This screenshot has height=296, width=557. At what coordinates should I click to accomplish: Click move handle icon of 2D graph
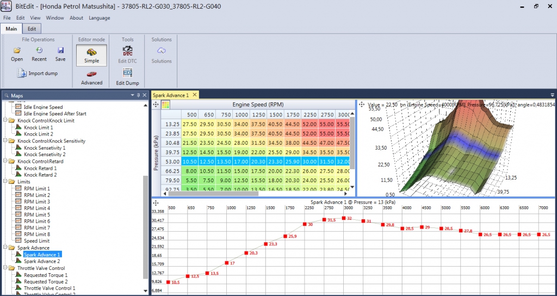(x=155, y=203)
